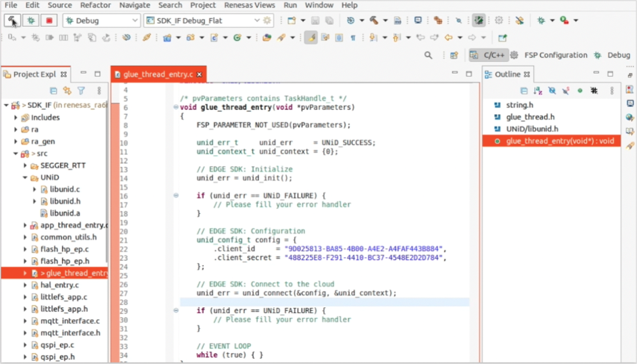This screenshot has width=637, height=364.
Task: Click Collapse All in Project Explorer
Action: point(53,91)
